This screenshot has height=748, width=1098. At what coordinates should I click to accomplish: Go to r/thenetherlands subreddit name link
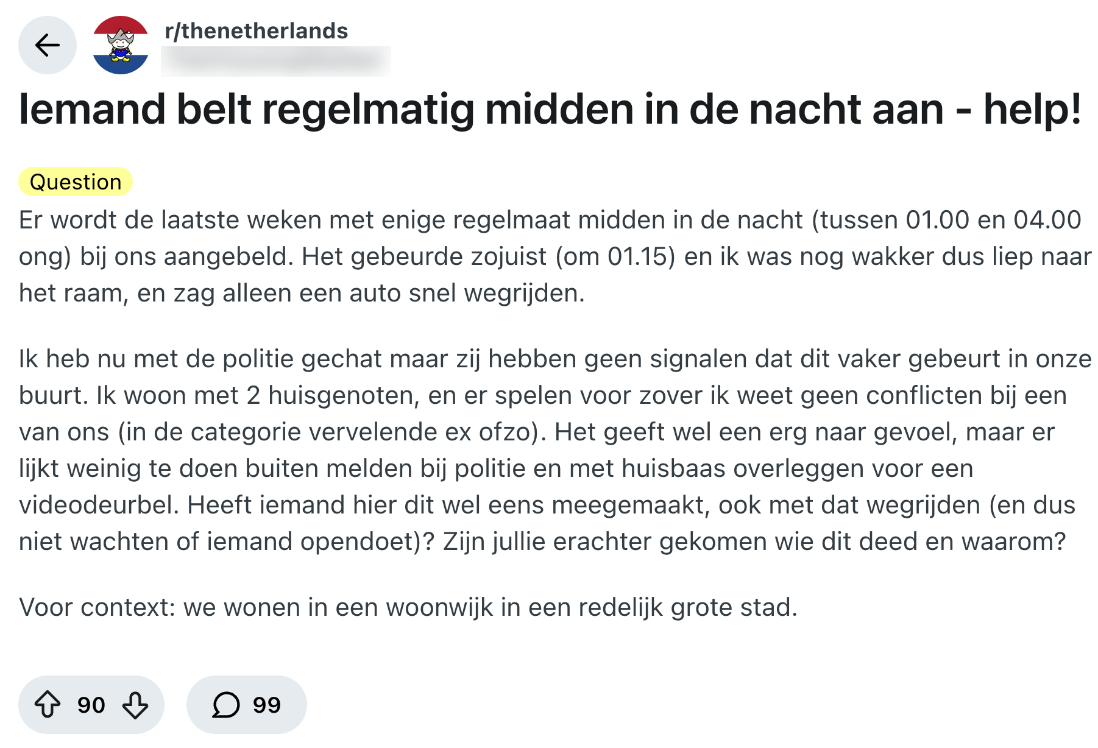coord(256,30)
